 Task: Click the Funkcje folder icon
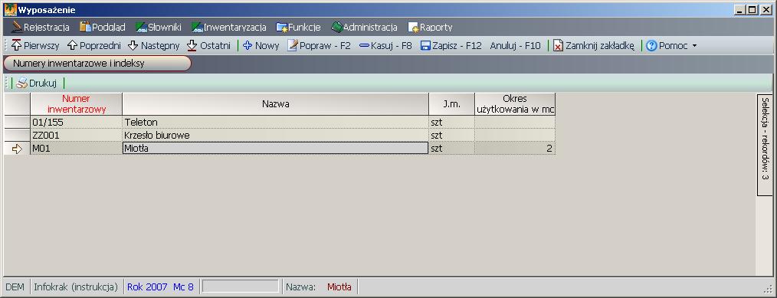pyautogui.click(x=282, y=28)
